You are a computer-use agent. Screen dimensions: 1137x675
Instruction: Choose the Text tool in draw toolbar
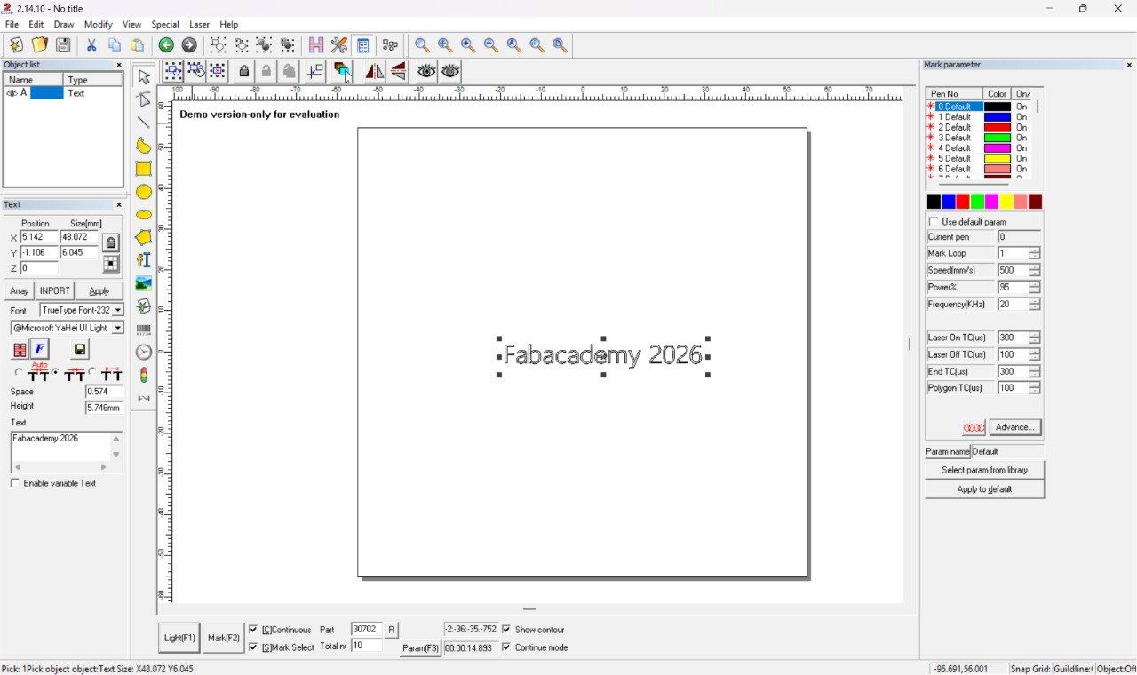143,260
